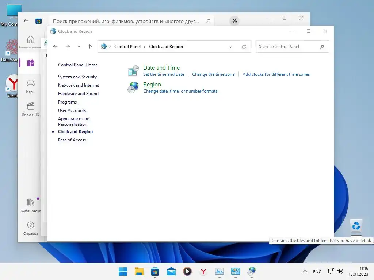374x280 pixels.
Task: Click Clock and Region breadcrumb
Action: 166,47
